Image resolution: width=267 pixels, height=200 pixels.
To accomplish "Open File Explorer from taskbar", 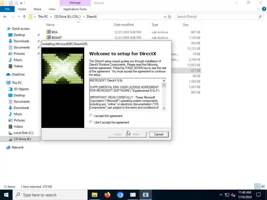I will tap(94, 195).
